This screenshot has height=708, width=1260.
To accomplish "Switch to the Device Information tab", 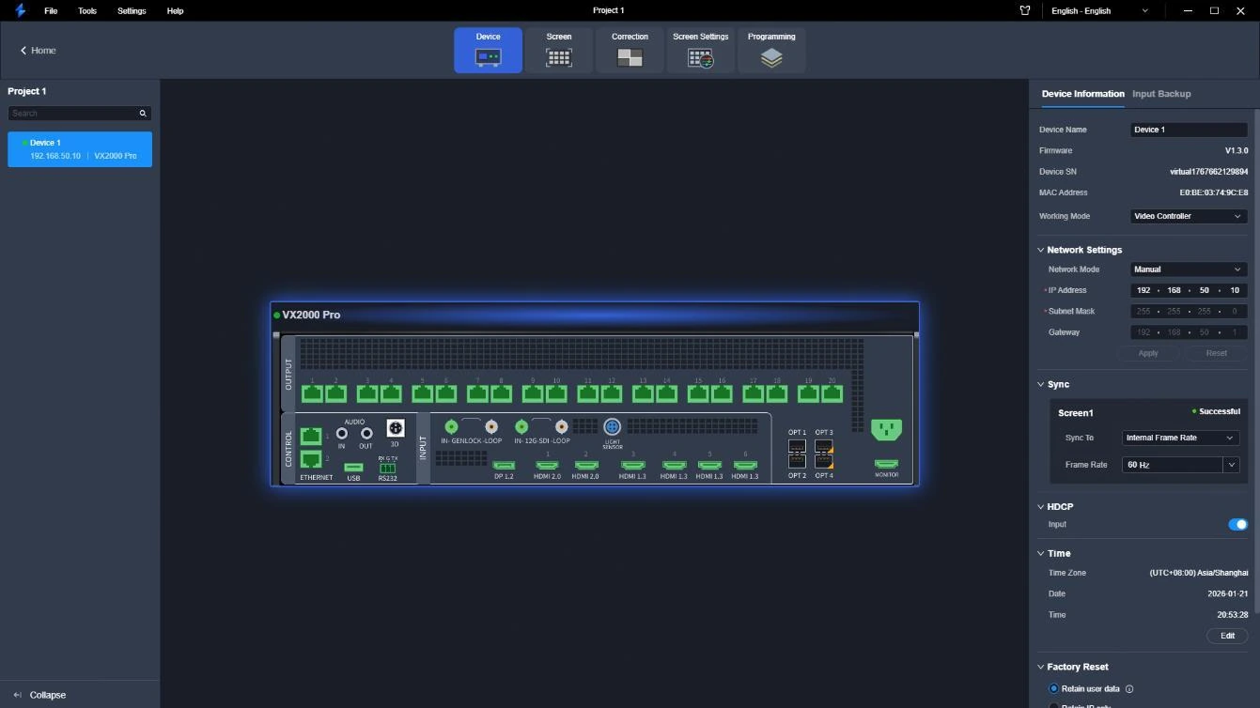I will [1082, 94].
